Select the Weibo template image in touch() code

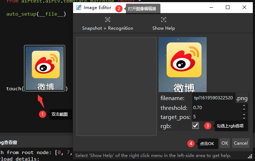click(44, 68)
